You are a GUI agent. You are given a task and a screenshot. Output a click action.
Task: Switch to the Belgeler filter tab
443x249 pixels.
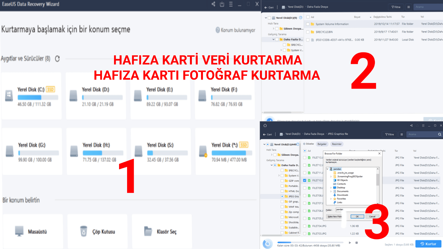pyautogui.click(x=322, y=144)
